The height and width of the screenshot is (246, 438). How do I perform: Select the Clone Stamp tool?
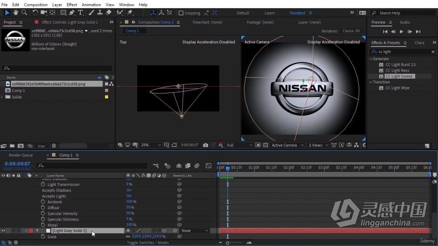point(100,13)
